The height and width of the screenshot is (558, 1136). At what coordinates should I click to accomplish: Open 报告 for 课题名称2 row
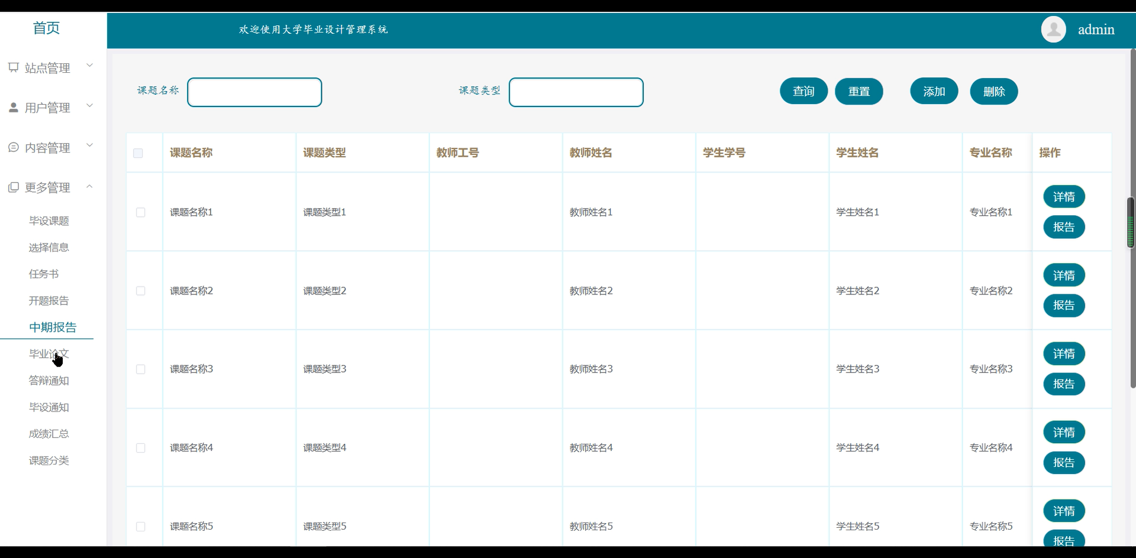pos(1064,306)
